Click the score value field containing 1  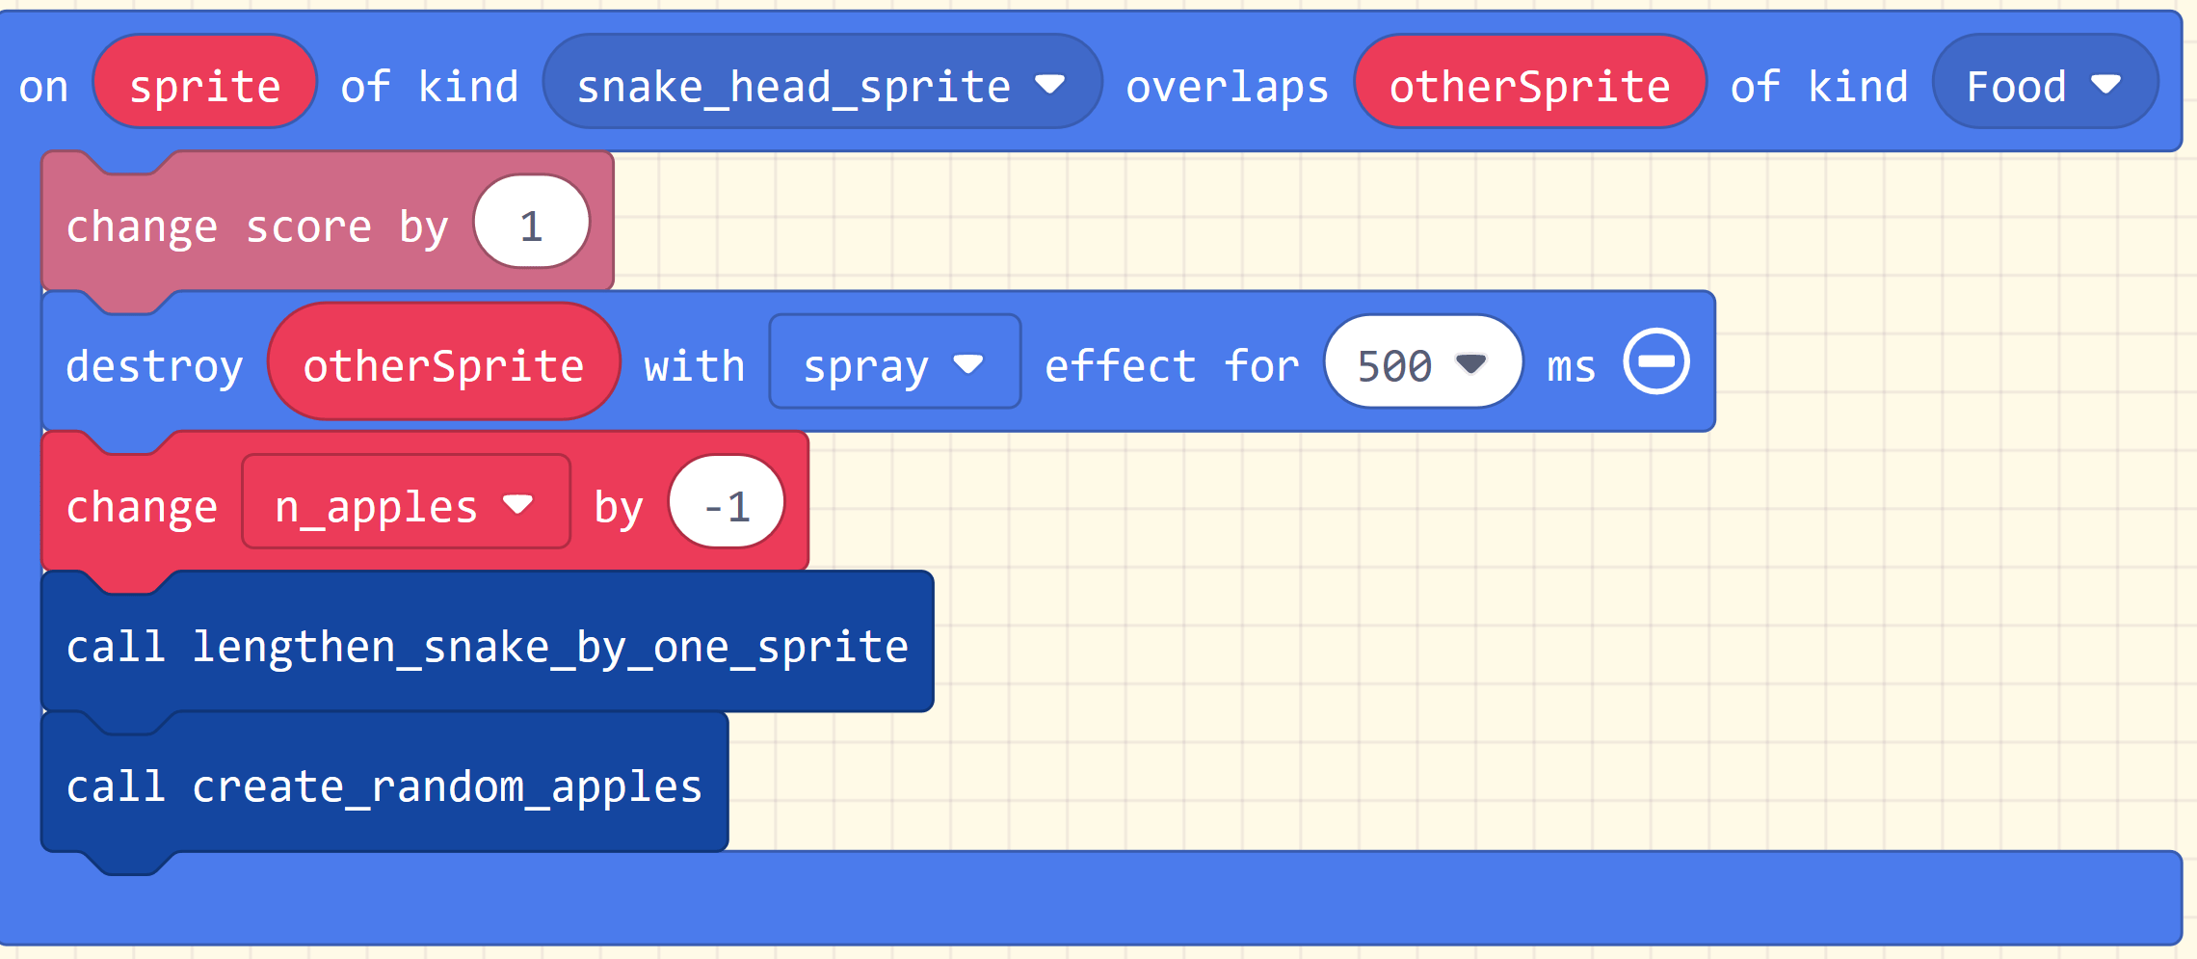[532, 223]
